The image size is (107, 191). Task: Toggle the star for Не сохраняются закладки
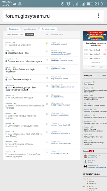pos(47,96)
